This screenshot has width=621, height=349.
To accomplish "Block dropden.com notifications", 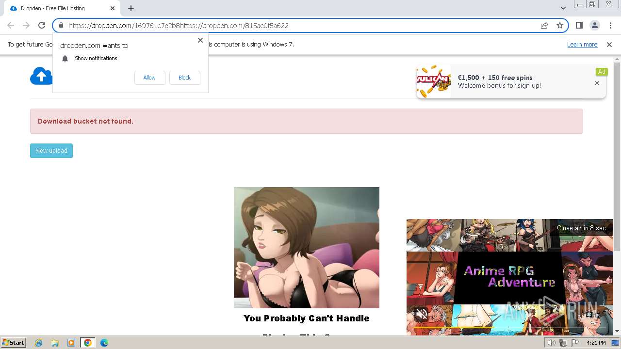I will (x=184, y=78).
